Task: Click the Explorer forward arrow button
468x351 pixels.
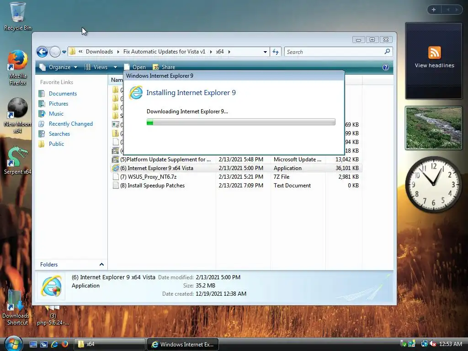Action: [x=55, y=52]
